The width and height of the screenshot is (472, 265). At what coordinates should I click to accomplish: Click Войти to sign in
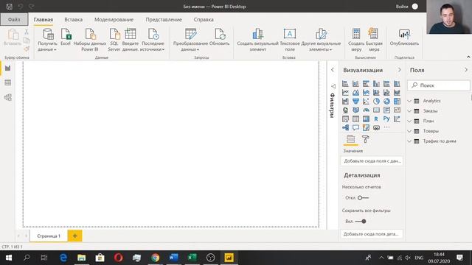click(402, 7)
